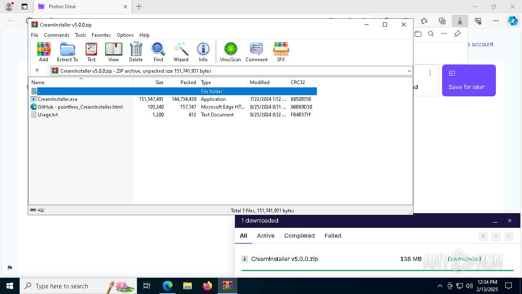Viewport: 522px width, 294px height.
Task: Sort by Size column header
Action: coord(150,82)
